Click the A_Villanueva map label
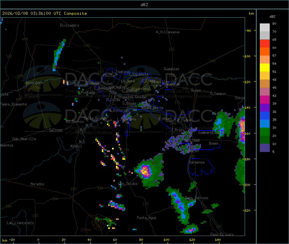The width and height of the screenshot is (289, 244). [x=168, y=32]
